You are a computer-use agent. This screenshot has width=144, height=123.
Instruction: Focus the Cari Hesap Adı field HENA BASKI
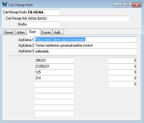pos(78,19)
